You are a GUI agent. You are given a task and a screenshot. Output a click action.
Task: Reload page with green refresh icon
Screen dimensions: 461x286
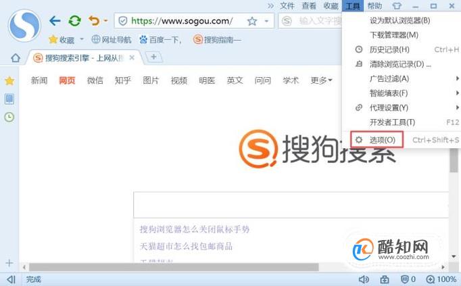[74, 21]
